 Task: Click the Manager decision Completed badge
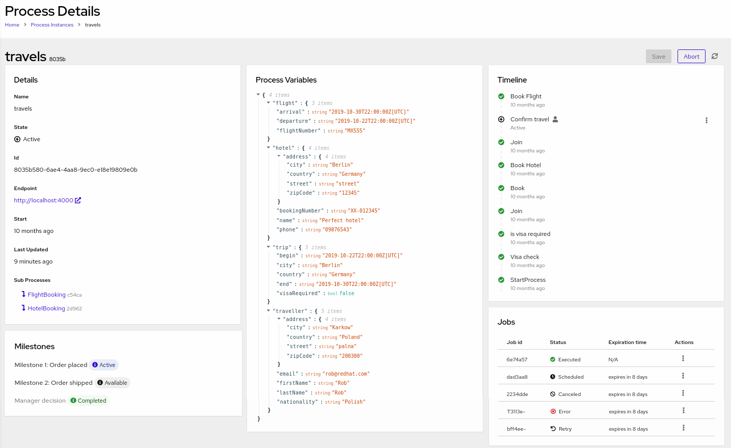tap(89, 401)
